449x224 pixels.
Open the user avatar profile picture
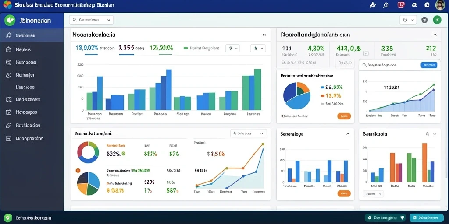[x=440, y=5]
